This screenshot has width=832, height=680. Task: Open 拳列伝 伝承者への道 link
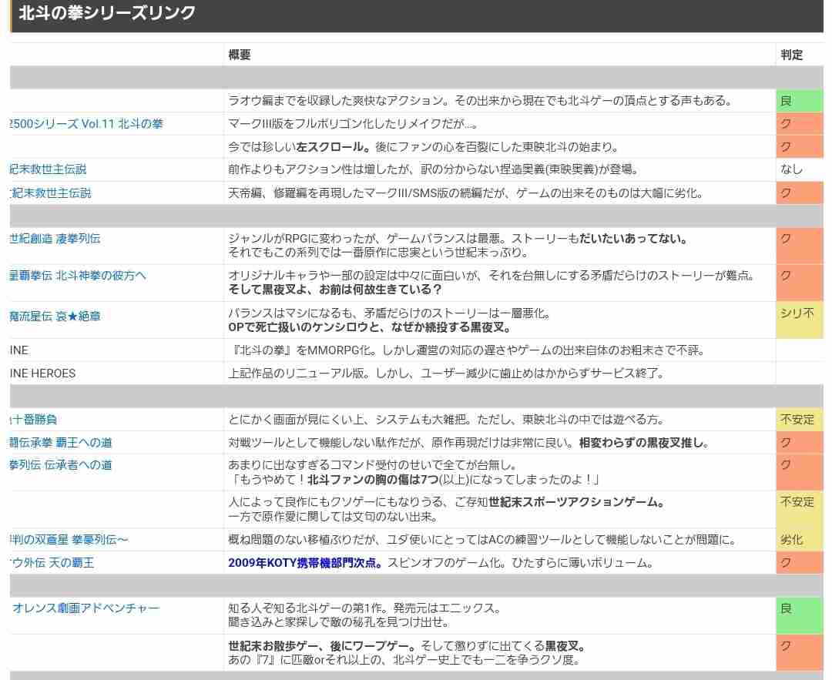[x=61, y=465]
